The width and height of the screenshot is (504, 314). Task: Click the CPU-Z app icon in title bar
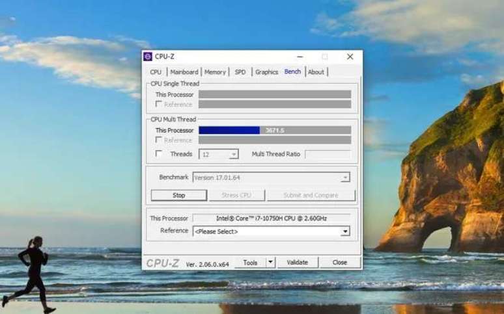[148, 57]
